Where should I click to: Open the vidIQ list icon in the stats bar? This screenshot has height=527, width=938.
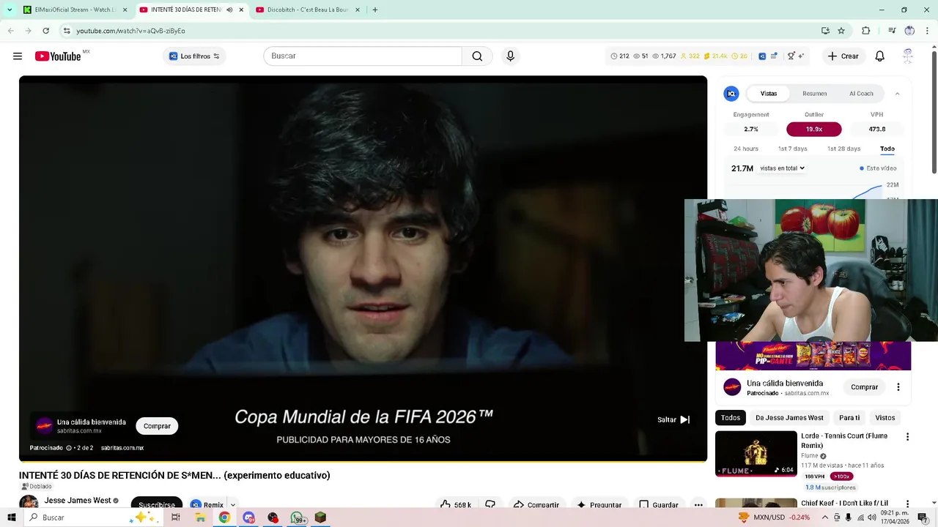click(774, 56)
